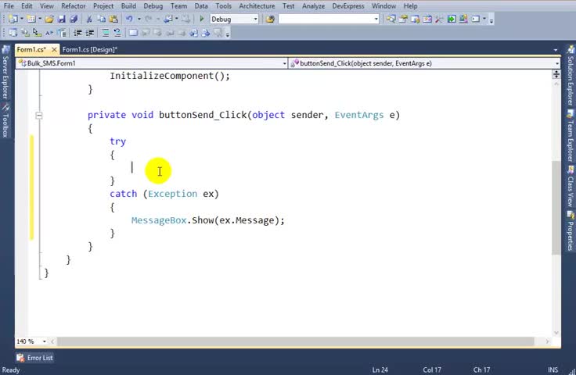Open the Undo history dropdown arrow
Image resolution: width=576 pixels, height=375 pixels.
click(139, 19)
